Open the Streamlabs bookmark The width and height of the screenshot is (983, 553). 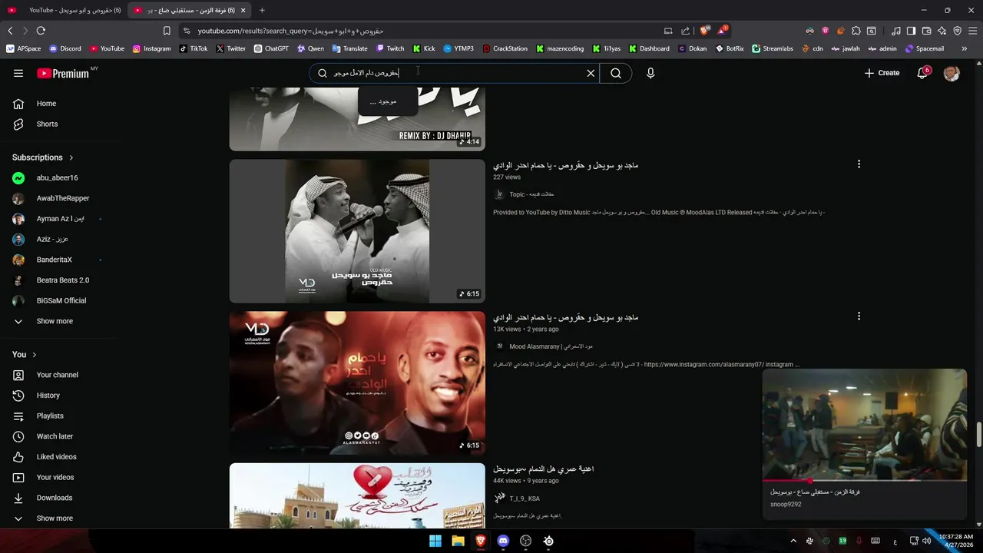click(x=772, y=48)
